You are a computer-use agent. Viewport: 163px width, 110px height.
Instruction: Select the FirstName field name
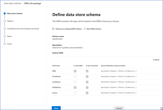[x=56, y=77]
